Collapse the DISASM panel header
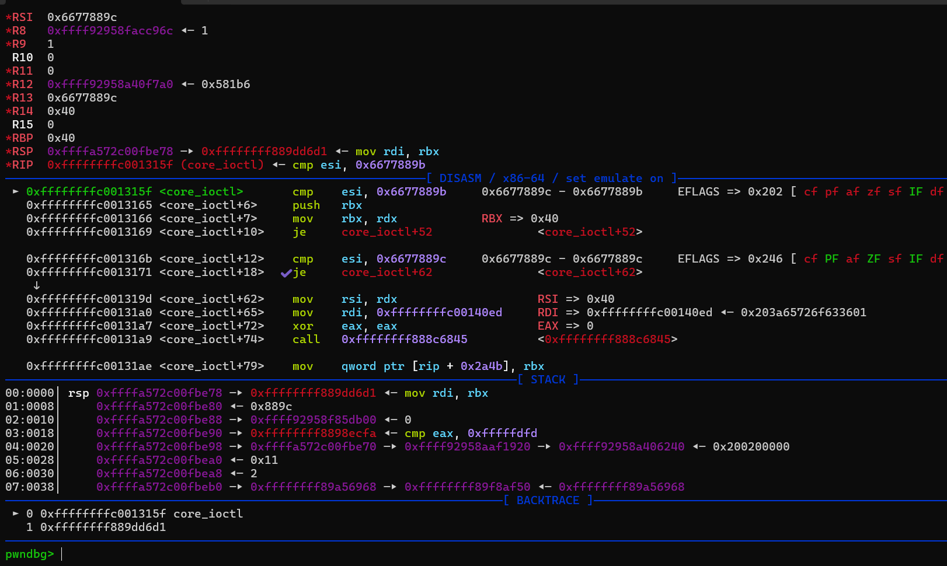 tap(461, 178)
